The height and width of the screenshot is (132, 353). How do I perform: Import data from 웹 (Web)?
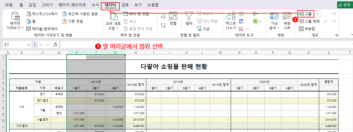[31, 21]
